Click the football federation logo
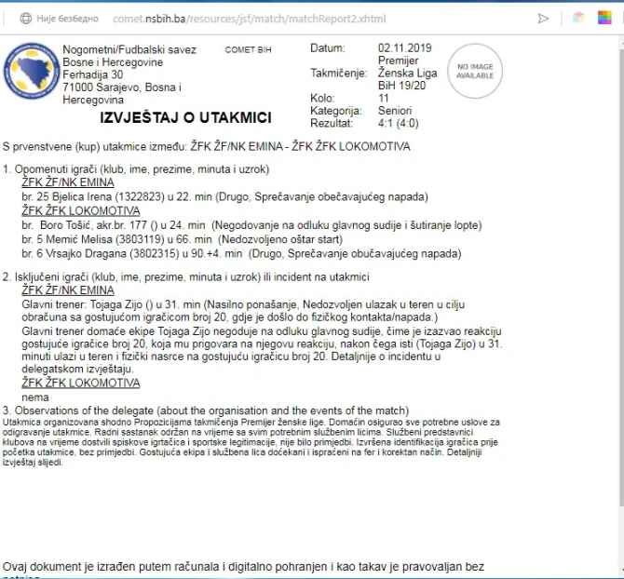 [x=31, y=71]
